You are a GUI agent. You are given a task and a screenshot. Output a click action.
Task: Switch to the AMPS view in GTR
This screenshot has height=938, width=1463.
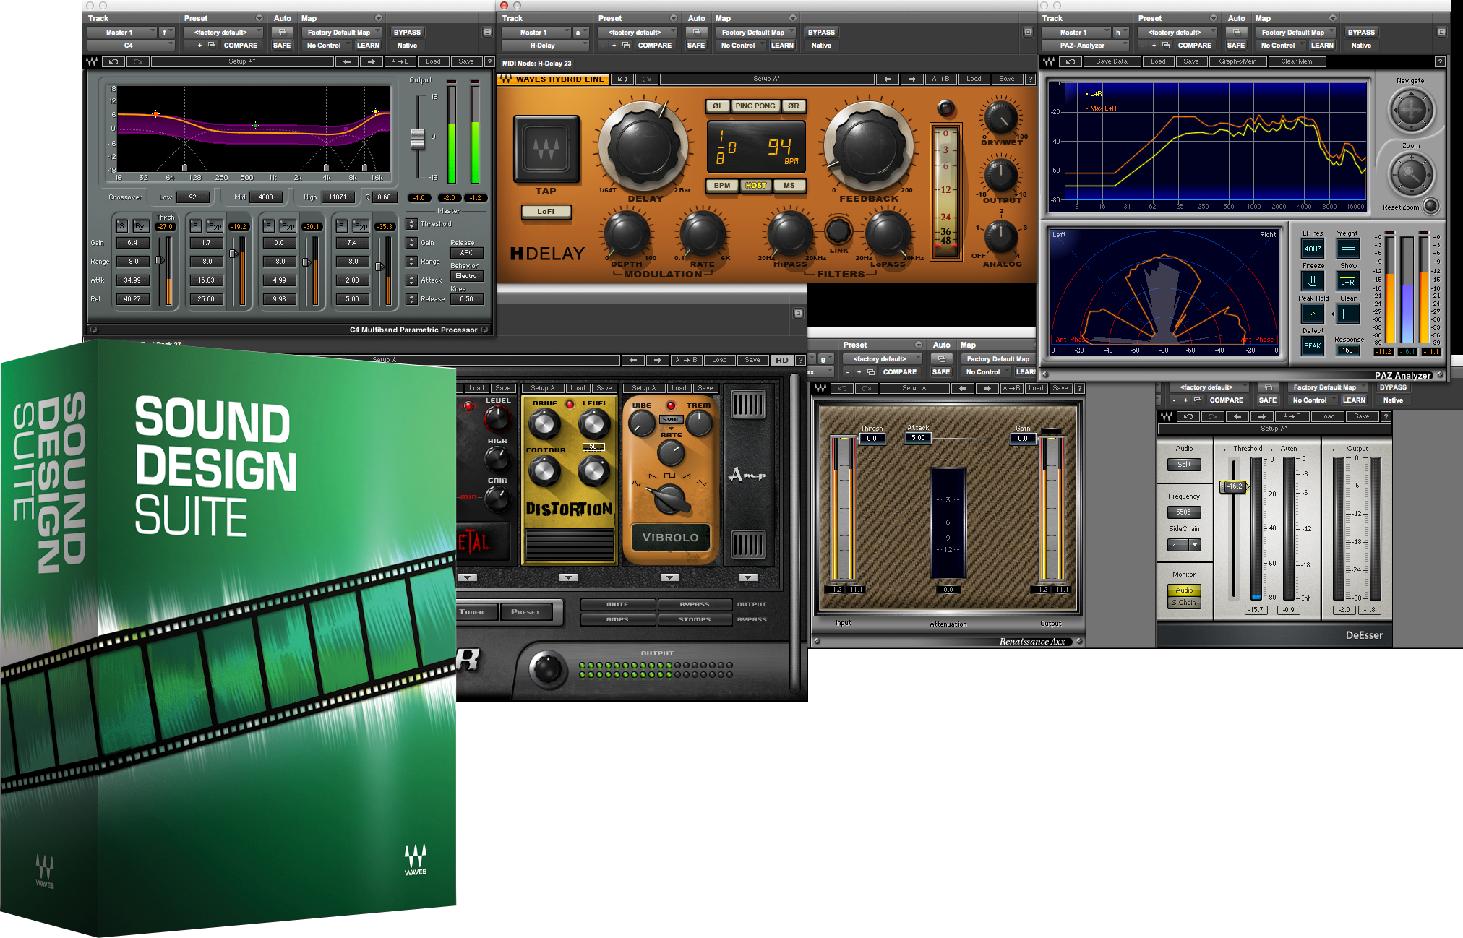pyautogui.click(x=618, y=619)
